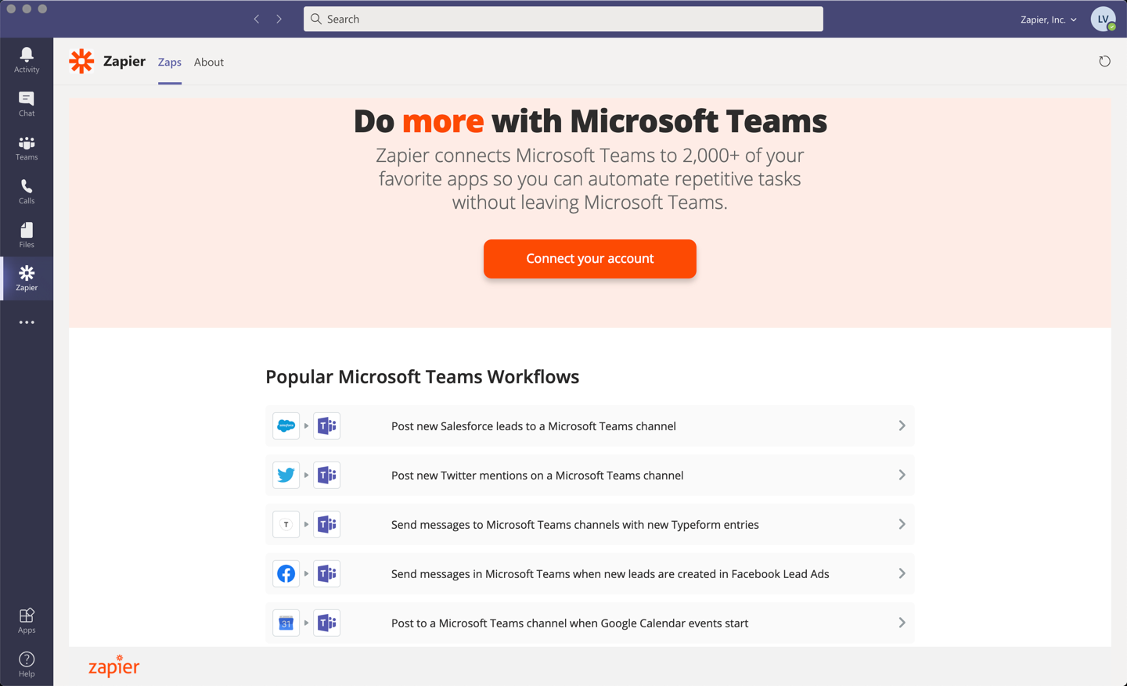Click the Connect your account button
Image resolution: width=1127 pixels, height=686 pixels.
coord(590,259)
